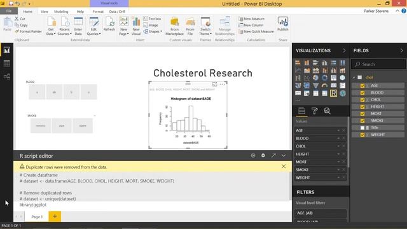Uncheck the WEIGHT field checkbox
This screenshot has width=407, height=229.
362,135
